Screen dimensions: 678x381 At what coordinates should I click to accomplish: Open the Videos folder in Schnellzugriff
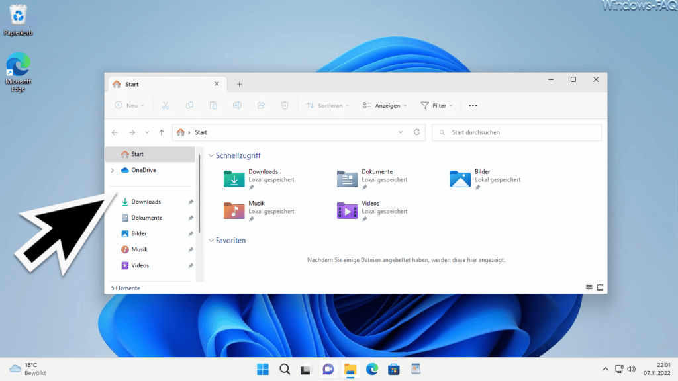tap(372, 211)
